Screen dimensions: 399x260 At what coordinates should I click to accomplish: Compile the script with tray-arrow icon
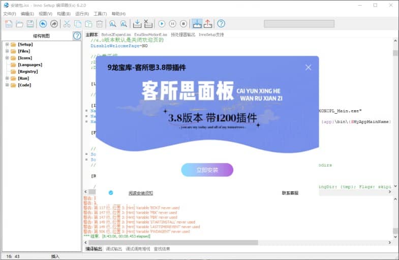[137, 24]
